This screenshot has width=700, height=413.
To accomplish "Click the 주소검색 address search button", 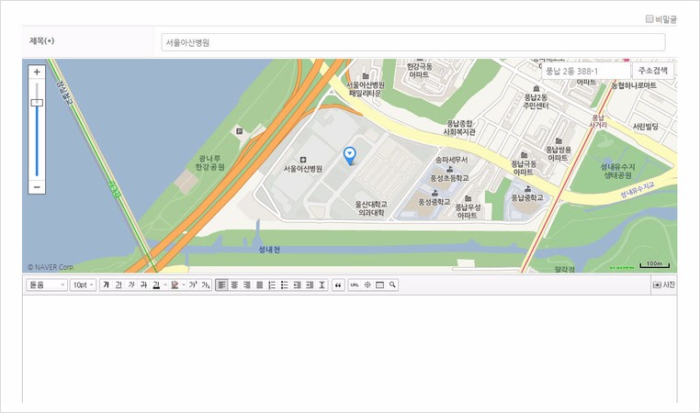I will click(652, 71).
